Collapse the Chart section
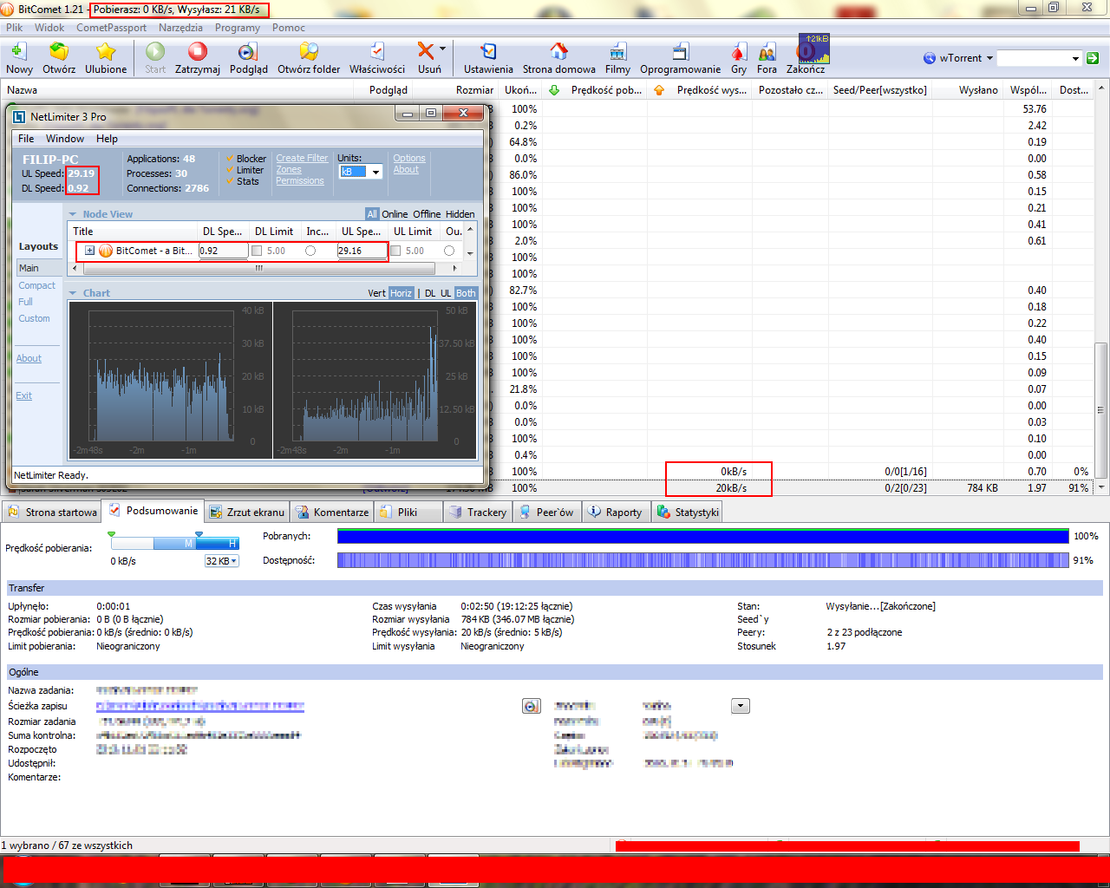The image size is (1110, 888). click(73, 293)
